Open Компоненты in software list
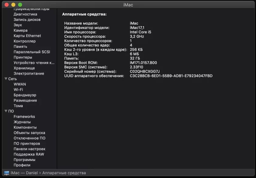The height and width of the screenshot is (178, 256). 25,127
